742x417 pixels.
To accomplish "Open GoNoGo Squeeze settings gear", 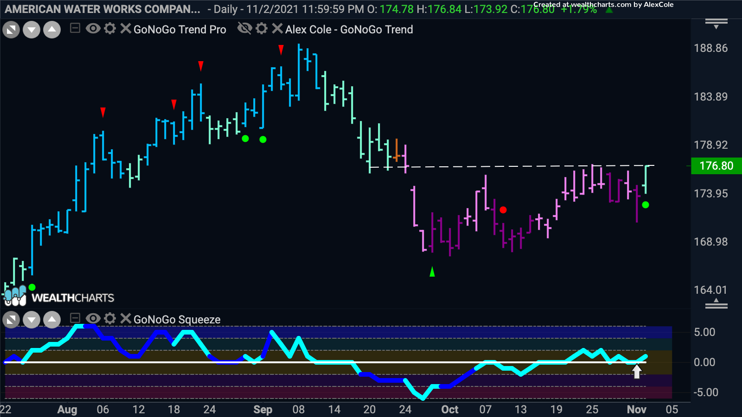I will tap(110, 318).
